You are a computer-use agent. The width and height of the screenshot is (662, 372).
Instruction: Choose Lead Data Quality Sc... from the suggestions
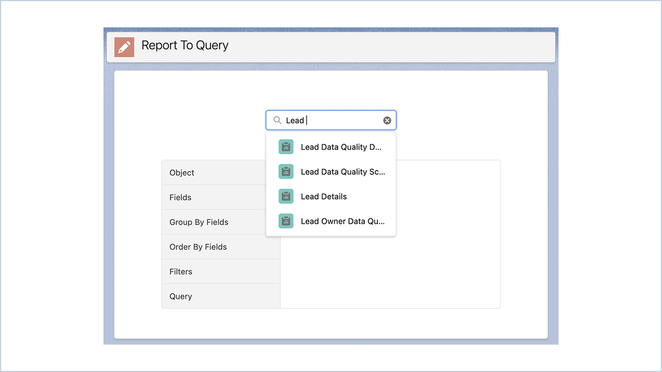click(x=343, y=172)
